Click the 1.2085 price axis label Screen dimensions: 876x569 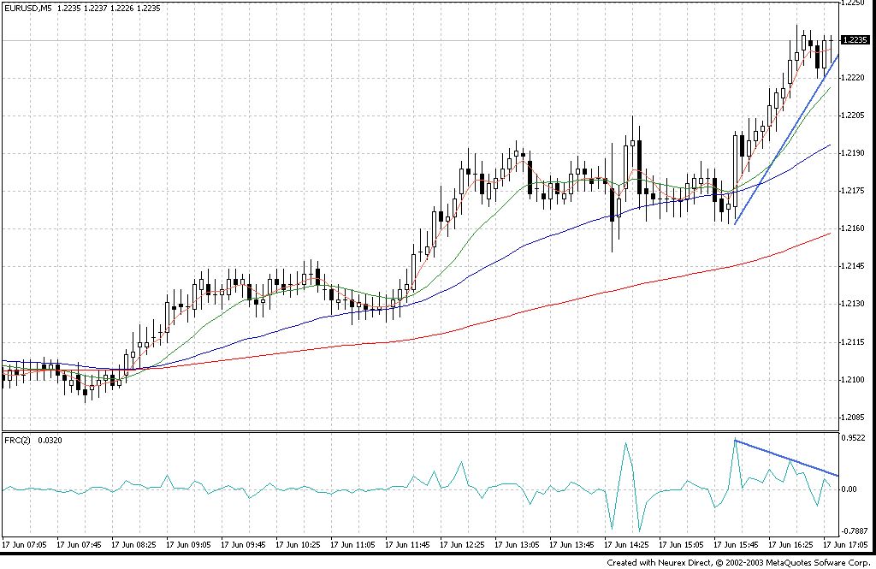click(x=853, y=418)
